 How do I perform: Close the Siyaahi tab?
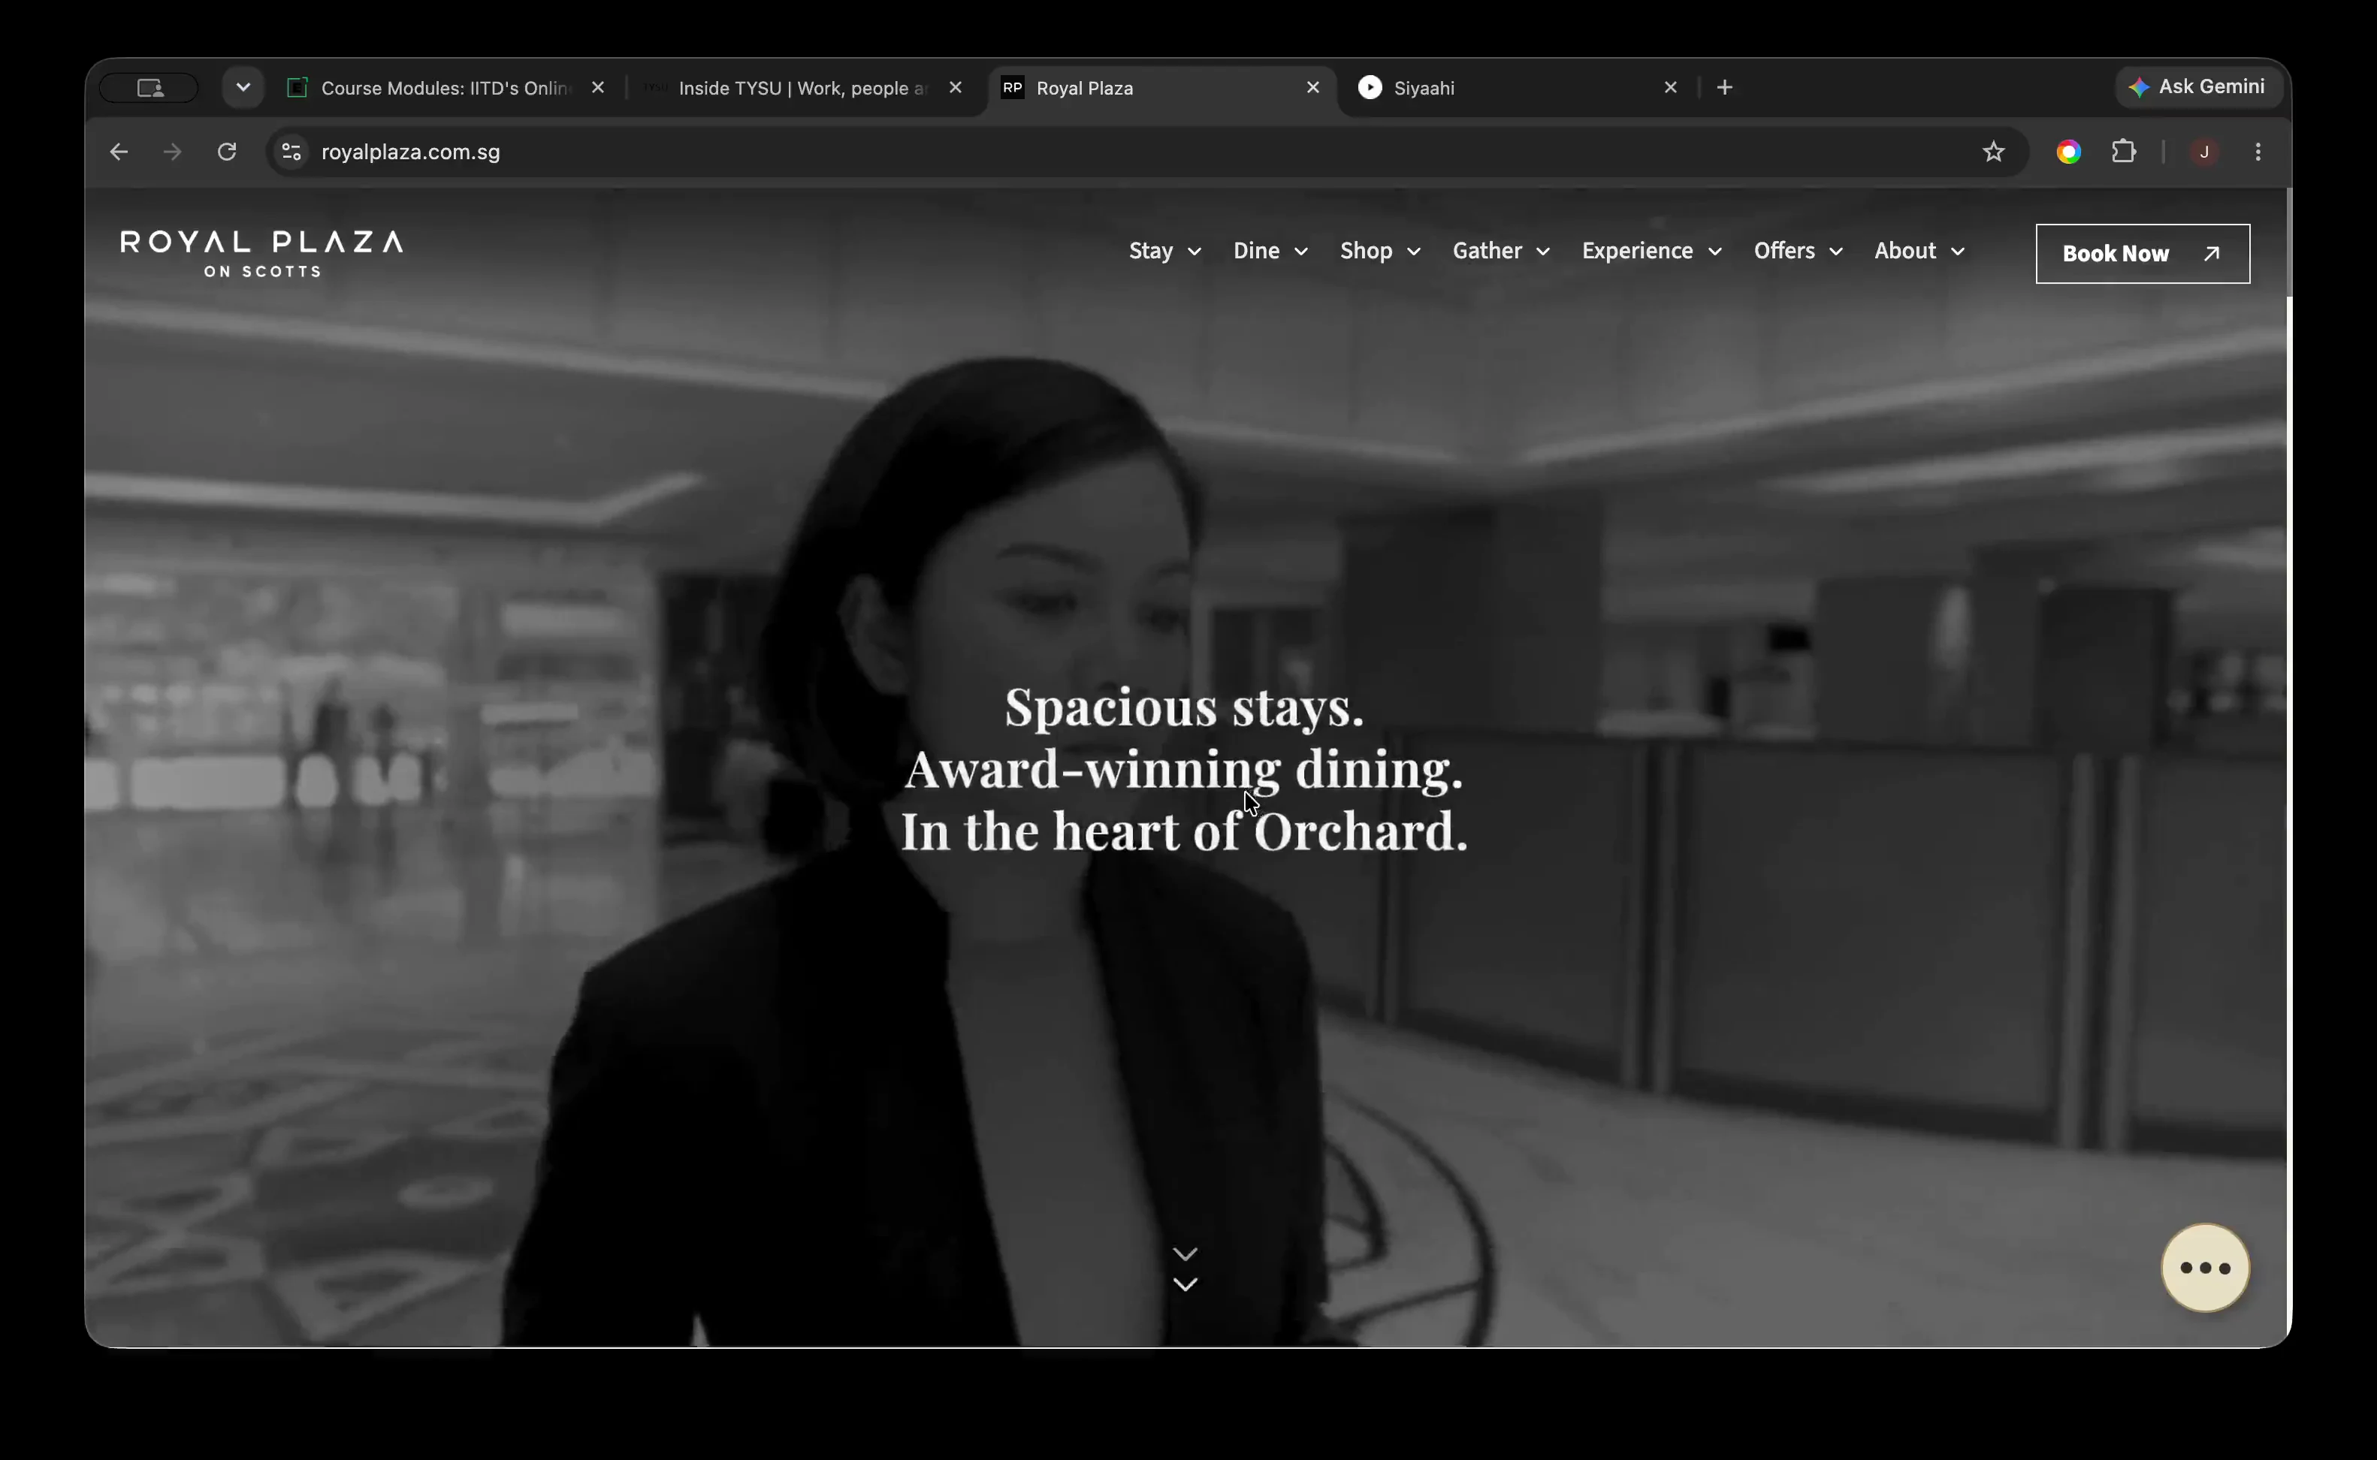tap(1671, 88)
